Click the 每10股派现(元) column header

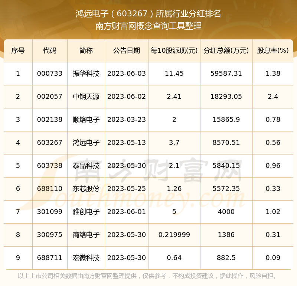[x=174, y=51]
